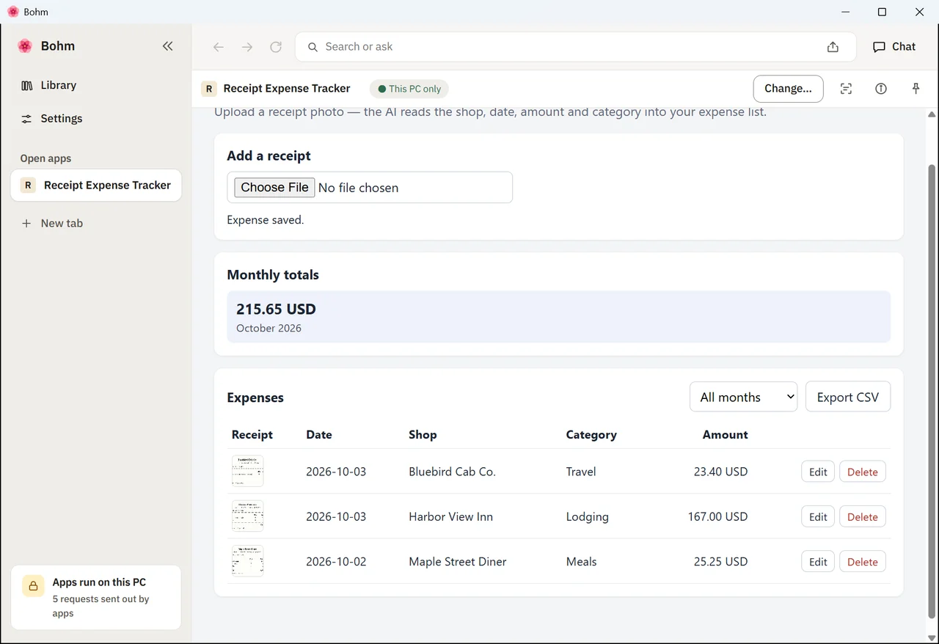Viewport: 939px width, 644px height.
Task: Open app info icon
Action: (x=881, y=89)
